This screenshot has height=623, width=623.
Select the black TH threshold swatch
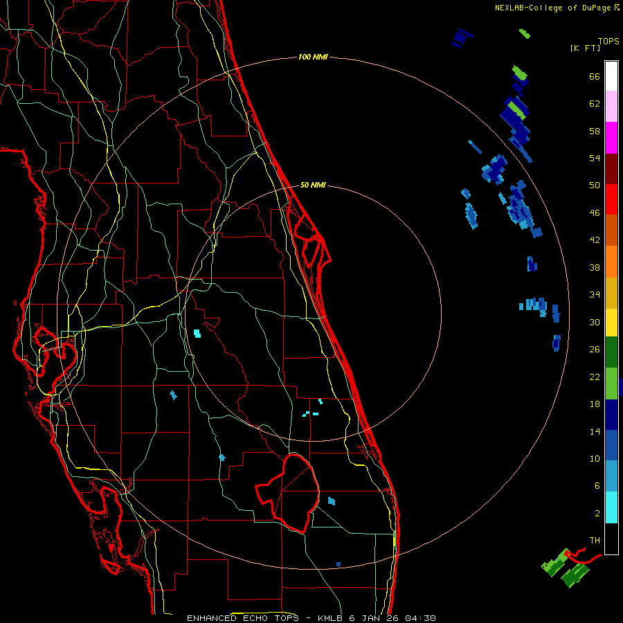611,539
